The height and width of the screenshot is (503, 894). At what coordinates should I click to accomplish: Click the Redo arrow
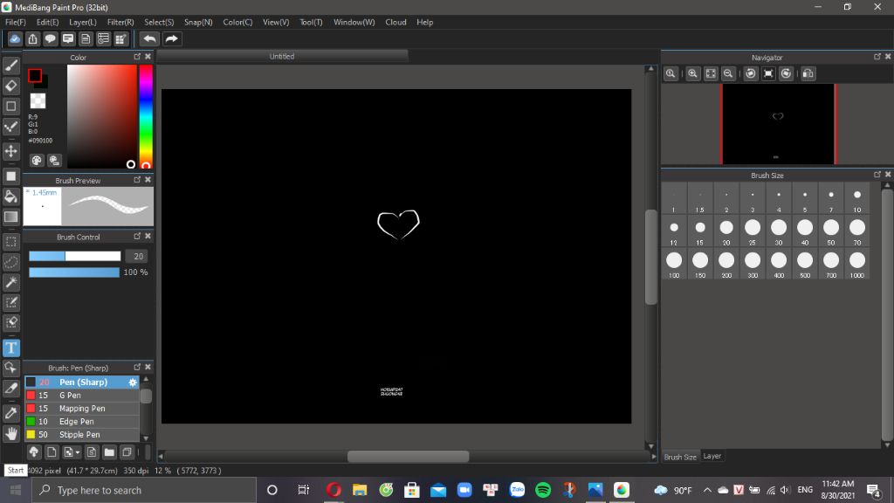click(171, 38)
